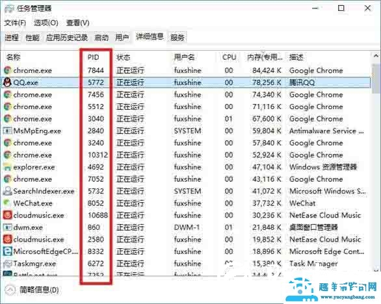Click the Task Manager description text
This screenshot has height=304, width=381.
(313, 264)
